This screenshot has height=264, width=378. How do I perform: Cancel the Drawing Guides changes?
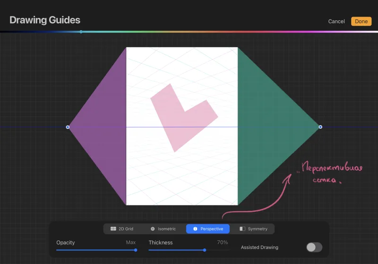[x=336, y=21]
